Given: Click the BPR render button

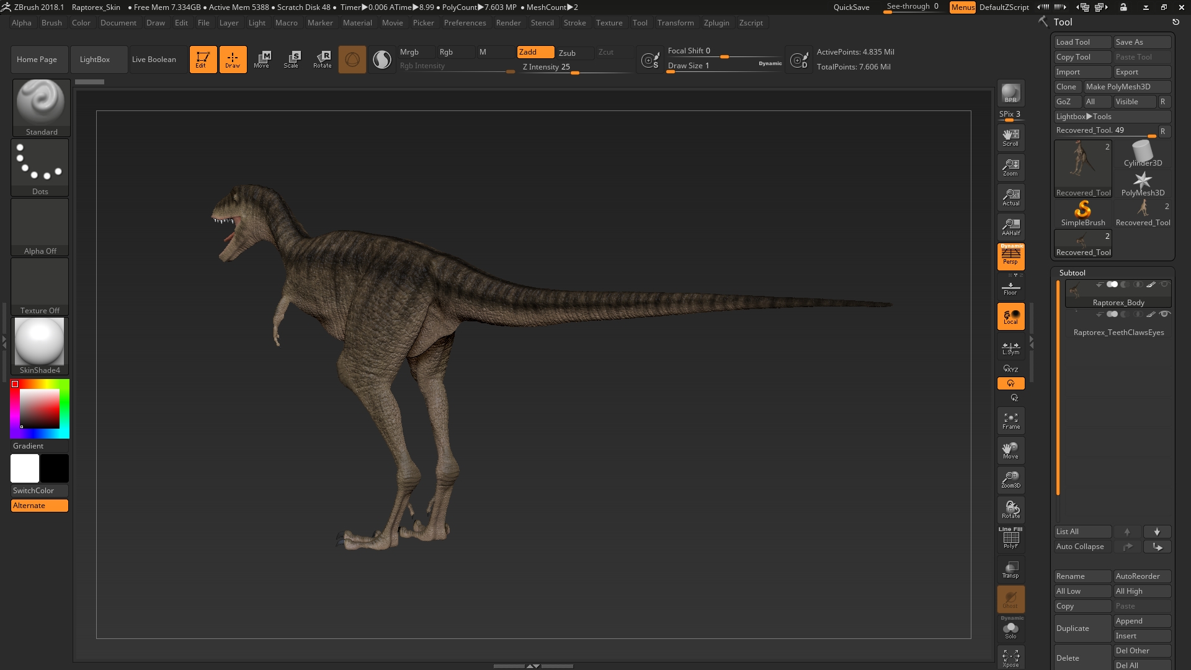Looking at the screenshot, I should 1010,93.
